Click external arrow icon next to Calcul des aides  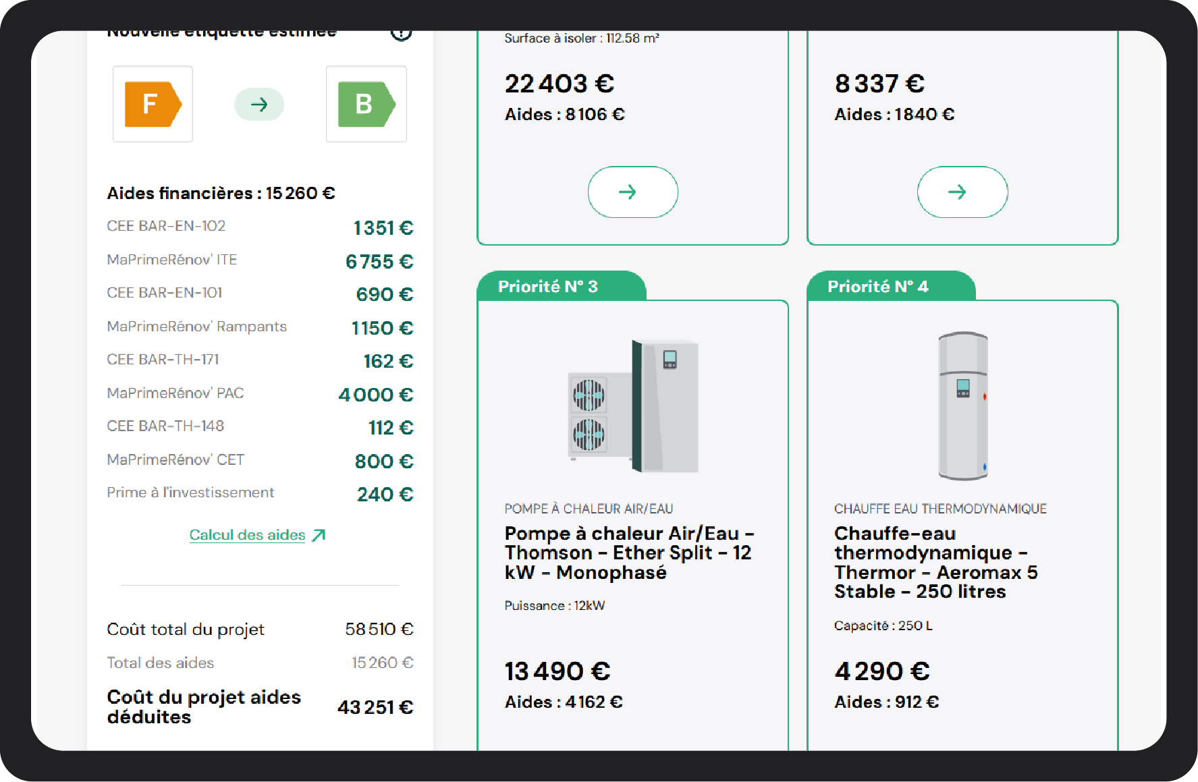[x=319, y=535]
